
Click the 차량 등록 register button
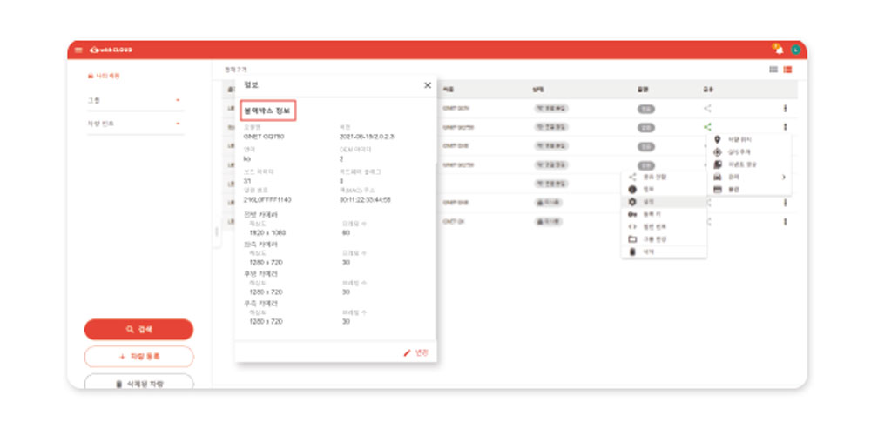tap(138, 357)
